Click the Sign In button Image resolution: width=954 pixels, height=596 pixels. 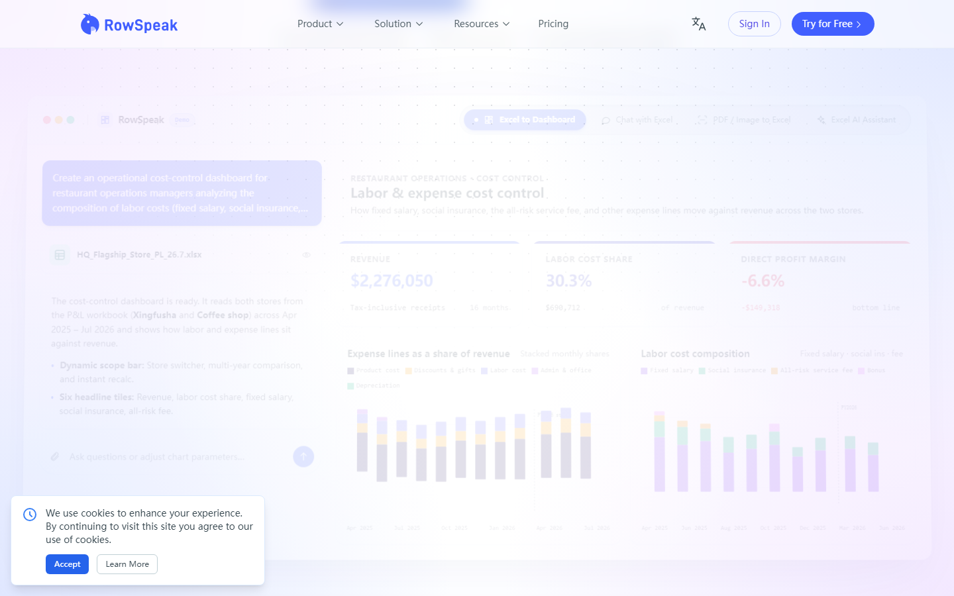pyautogui.click(x=755, y=24)
